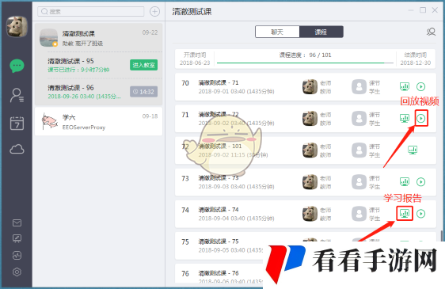Image resolution: width=445 pixels, height=289 pixels.
Task: Switch to the 课程 course tab
Action: click(321, 32)
